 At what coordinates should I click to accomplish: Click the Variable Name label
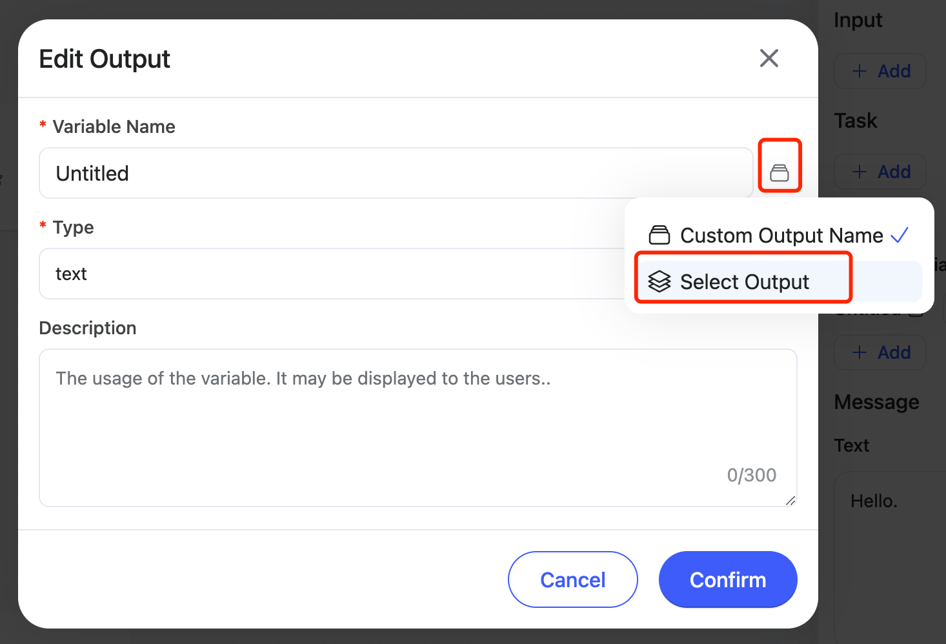point(114,126)
